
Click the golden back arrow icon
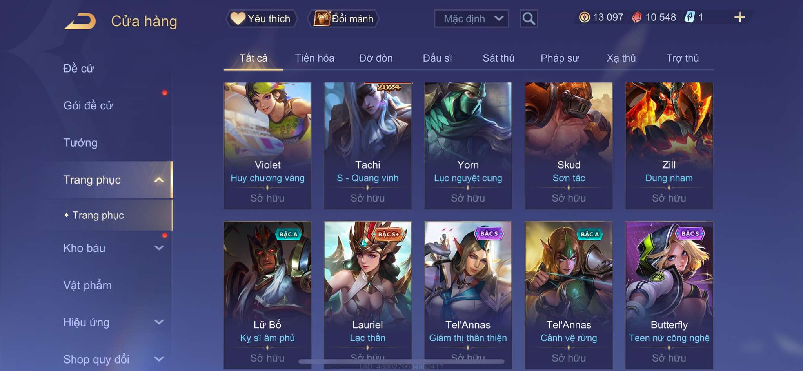point(80,21)
